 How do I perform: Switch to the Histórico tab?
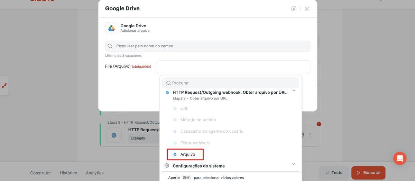pyautogui.click(x=68, y=173)
